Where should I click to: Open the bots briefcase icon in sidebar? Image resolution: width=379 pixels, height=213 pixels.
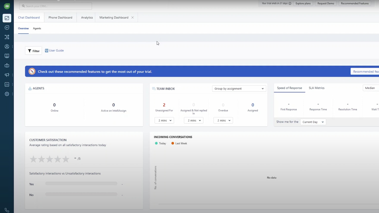coord(7,65)
